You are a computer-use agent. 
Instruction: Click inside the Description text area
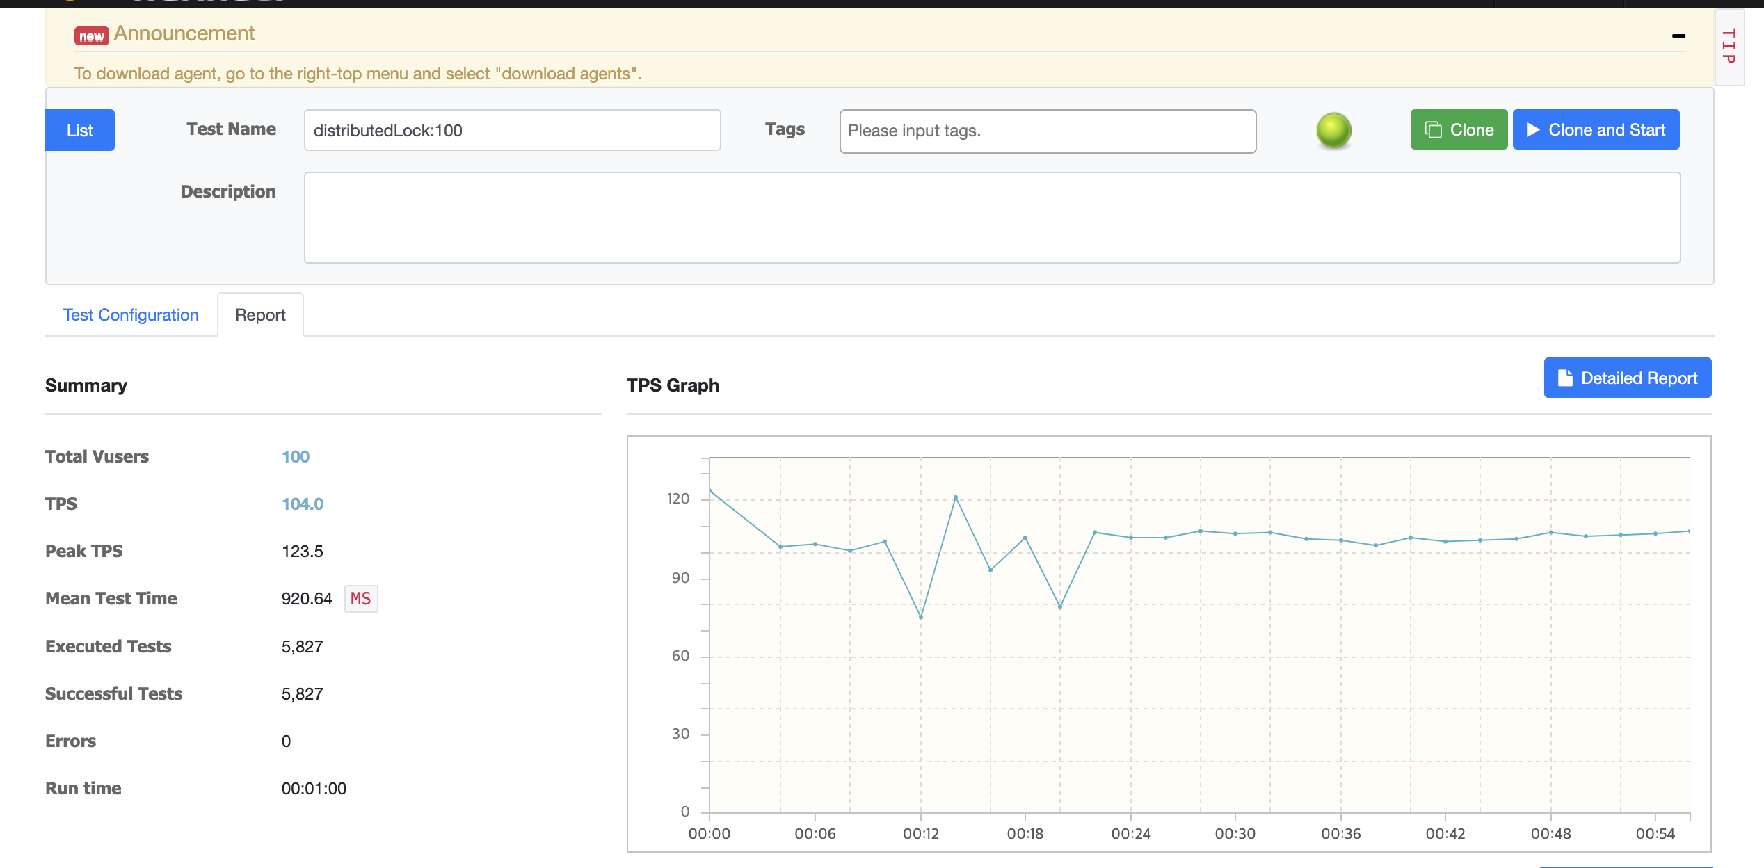tap(992, 218)
